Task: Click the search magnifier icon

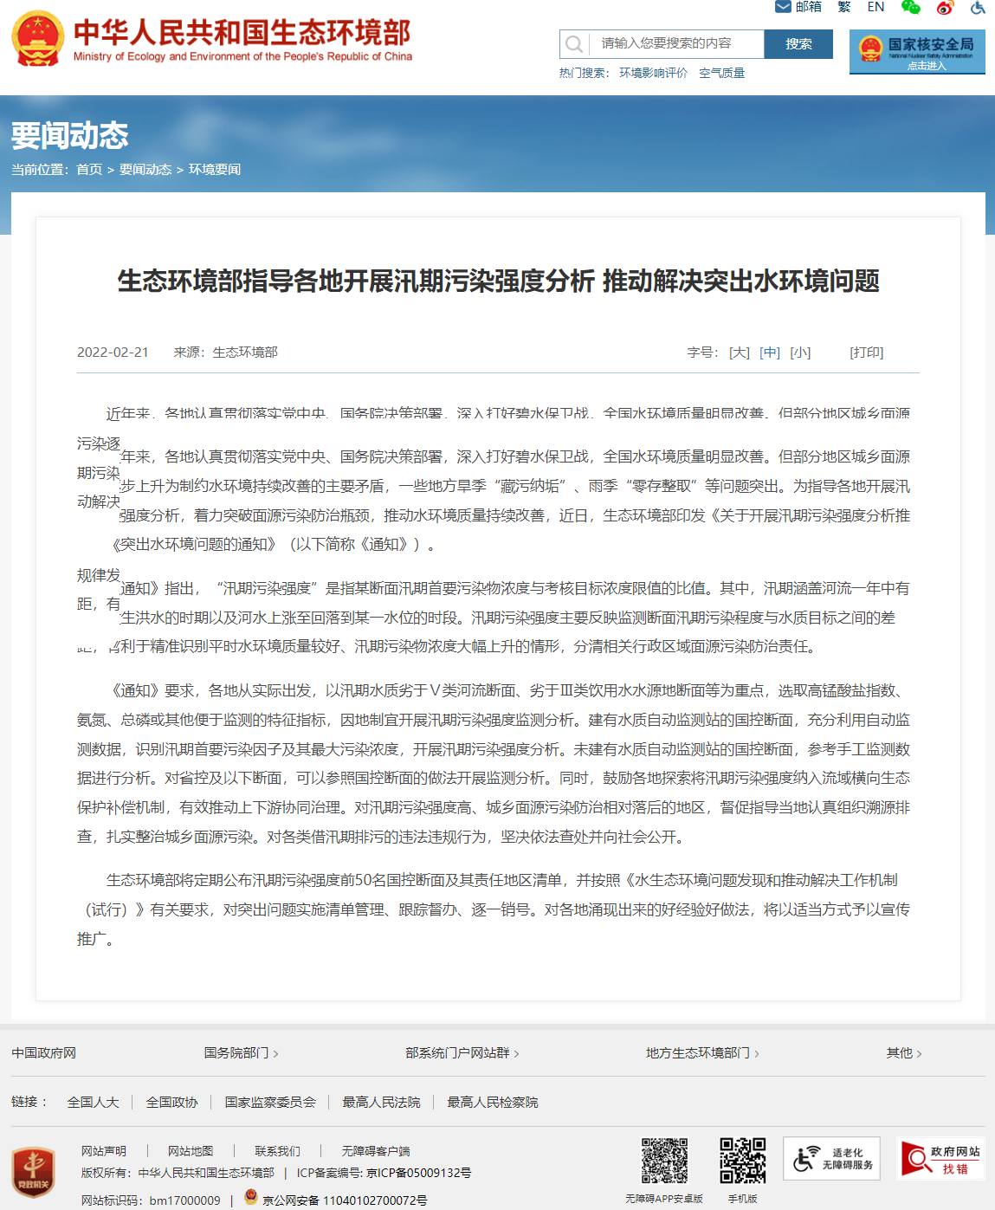Action: point(574,44)
